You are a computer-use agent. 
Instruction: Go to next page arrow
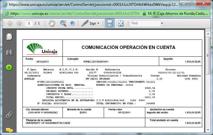[x=19, y=23]
